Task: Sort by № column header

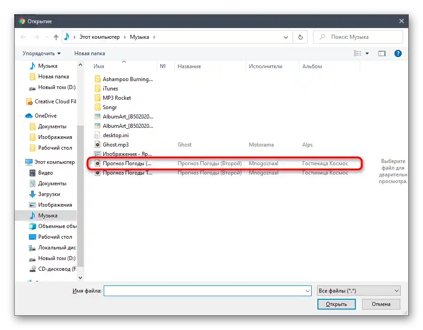Action: tap(163, 66)
